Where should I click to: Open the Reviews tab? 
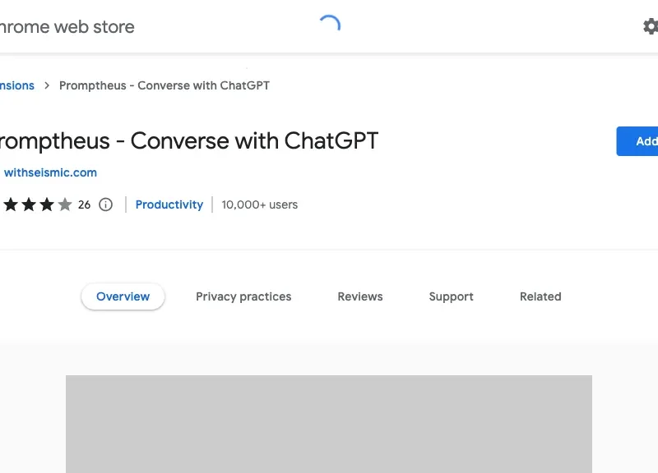360,296
